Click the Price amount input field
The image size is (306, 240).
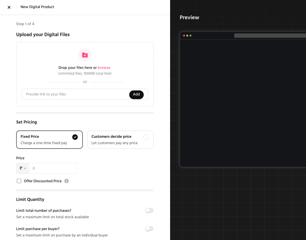(x=53, y=168)
